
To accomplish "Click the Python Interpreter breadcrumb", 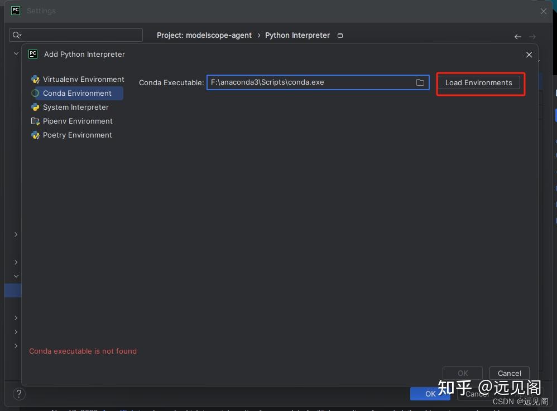I will [x=297, y=35].
